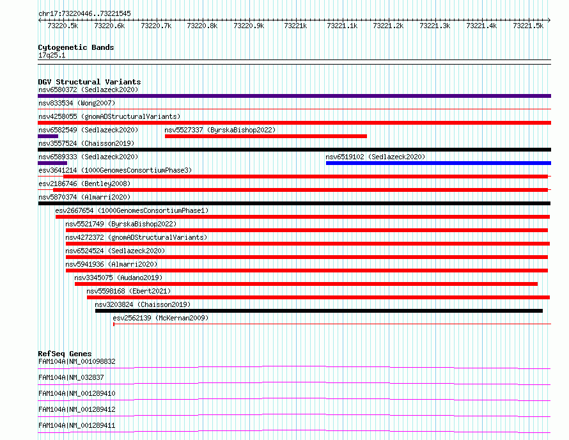Viewport: 569px width, 440px height.
Task: Select the FAM104A|NM_032837 transcript label
Action: (71, 377)
